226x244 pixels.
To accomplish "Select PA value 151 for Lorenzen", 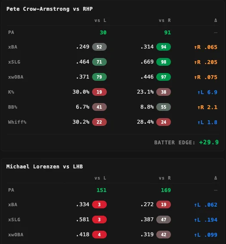I will (x=102, y=190).
